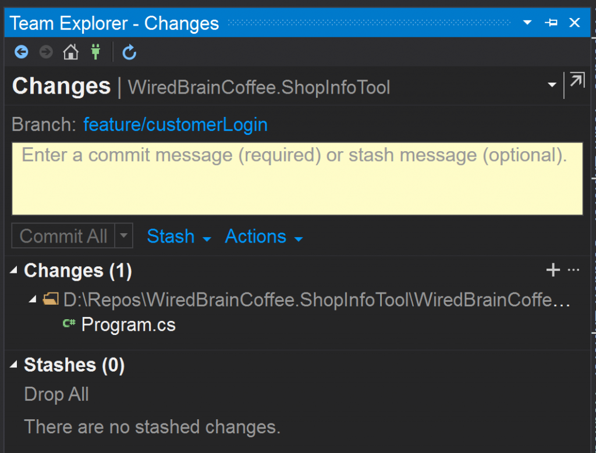596x453 pixels.
Task: Click the C# icon beside Program.cs
Action: 69,323
